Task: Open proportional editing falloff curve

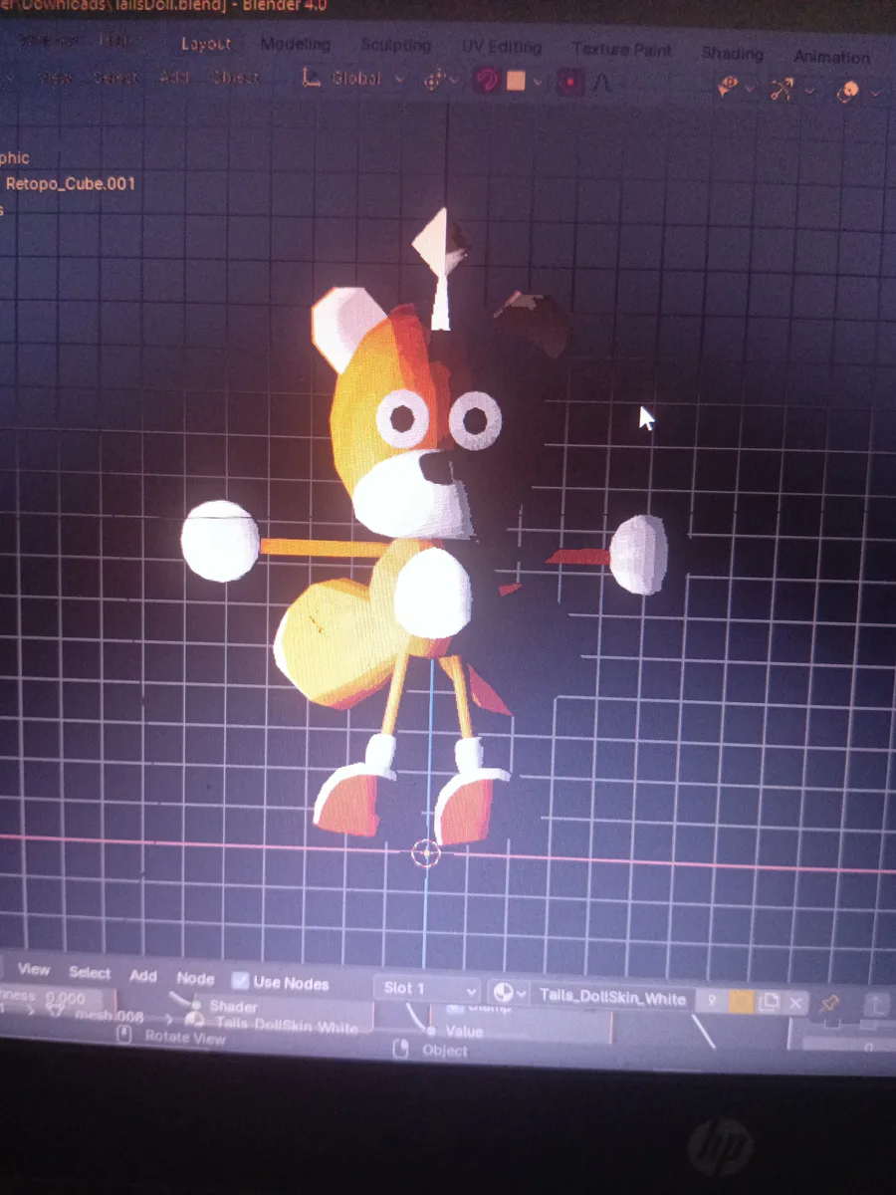Action: (601, 84)
